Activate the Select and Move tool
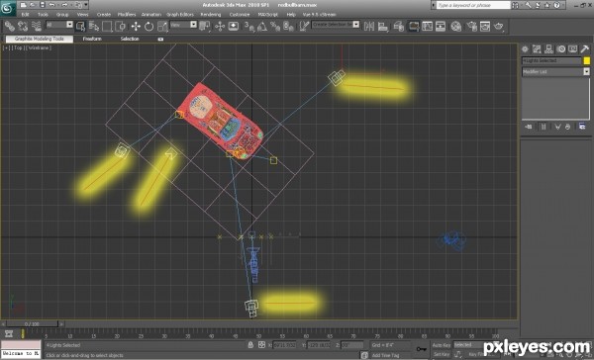 pos(136,26)
